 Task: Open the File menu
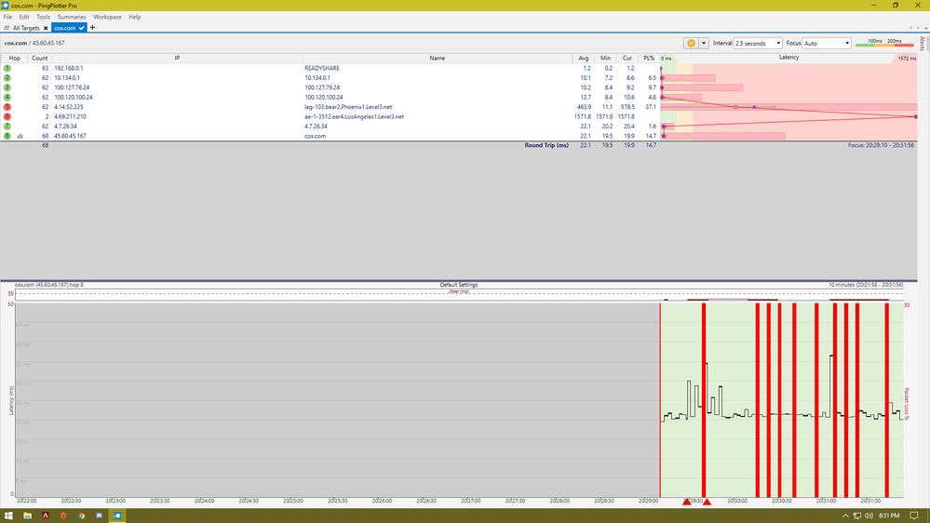pyautogui.click(x=7, y=17)
